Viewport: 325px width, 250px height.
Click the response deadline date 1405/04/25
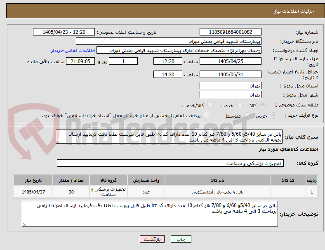click(230, 61)
